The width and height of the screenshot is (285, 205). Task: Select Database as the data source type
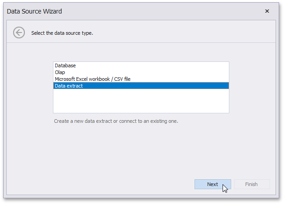tap(65, 65)
